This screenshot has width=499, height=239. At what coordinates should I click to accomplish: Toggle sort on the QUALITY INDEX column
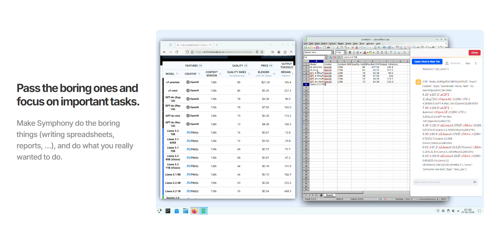click(249, 74)
